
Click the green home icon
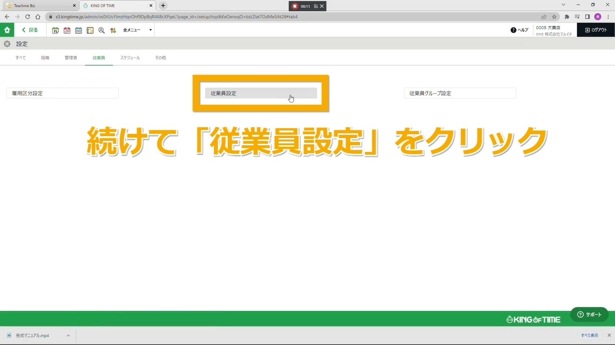(x=7, y=30)
